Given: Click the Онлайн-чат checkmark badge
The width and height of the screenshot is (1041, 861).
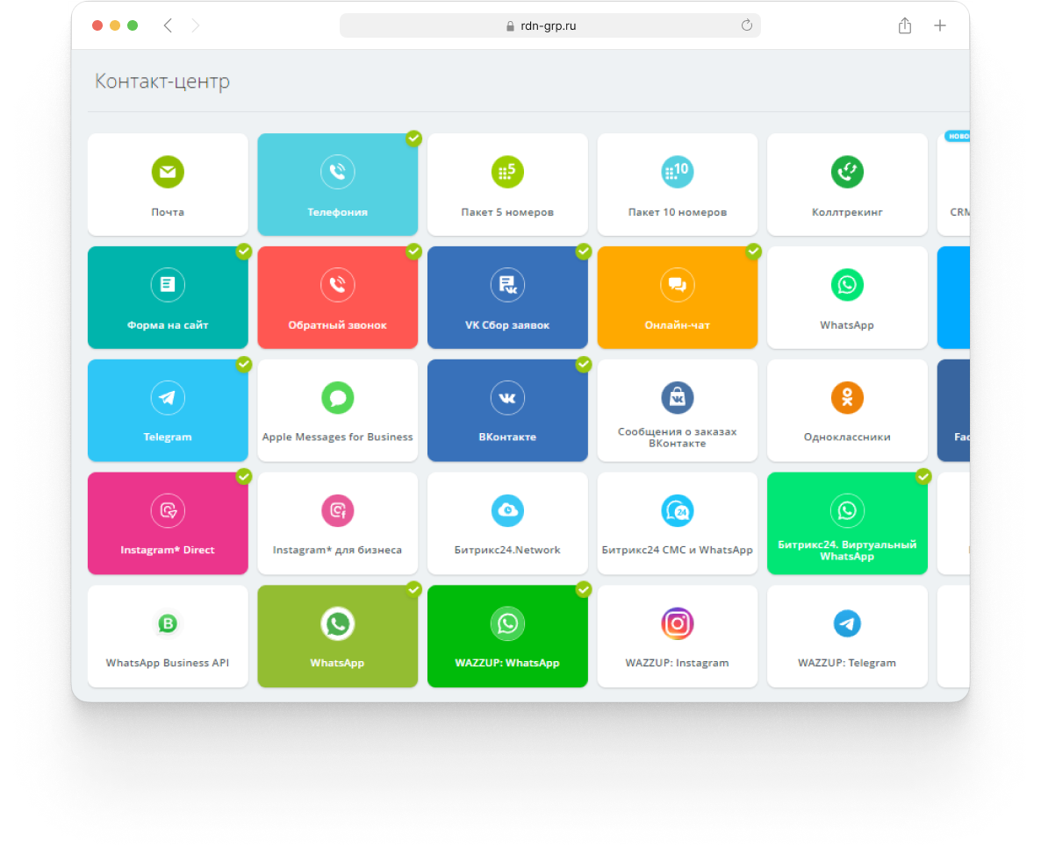Looking at the screenshot, I should click(x=753, y=251).
